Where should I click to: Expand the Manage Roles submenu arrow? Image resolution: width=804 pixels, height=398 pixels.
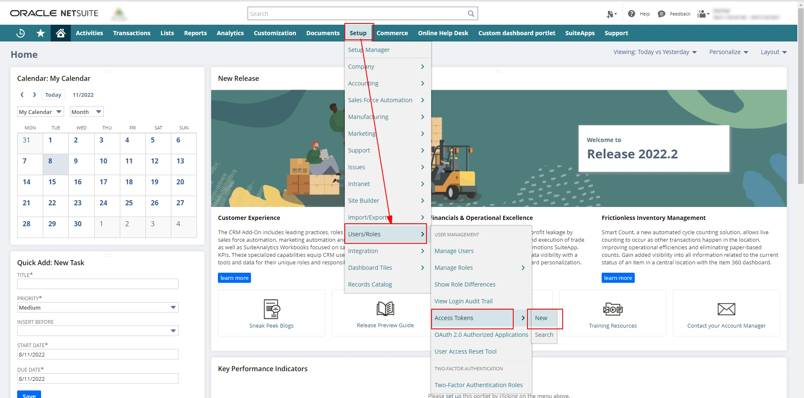tap(523, 268)
